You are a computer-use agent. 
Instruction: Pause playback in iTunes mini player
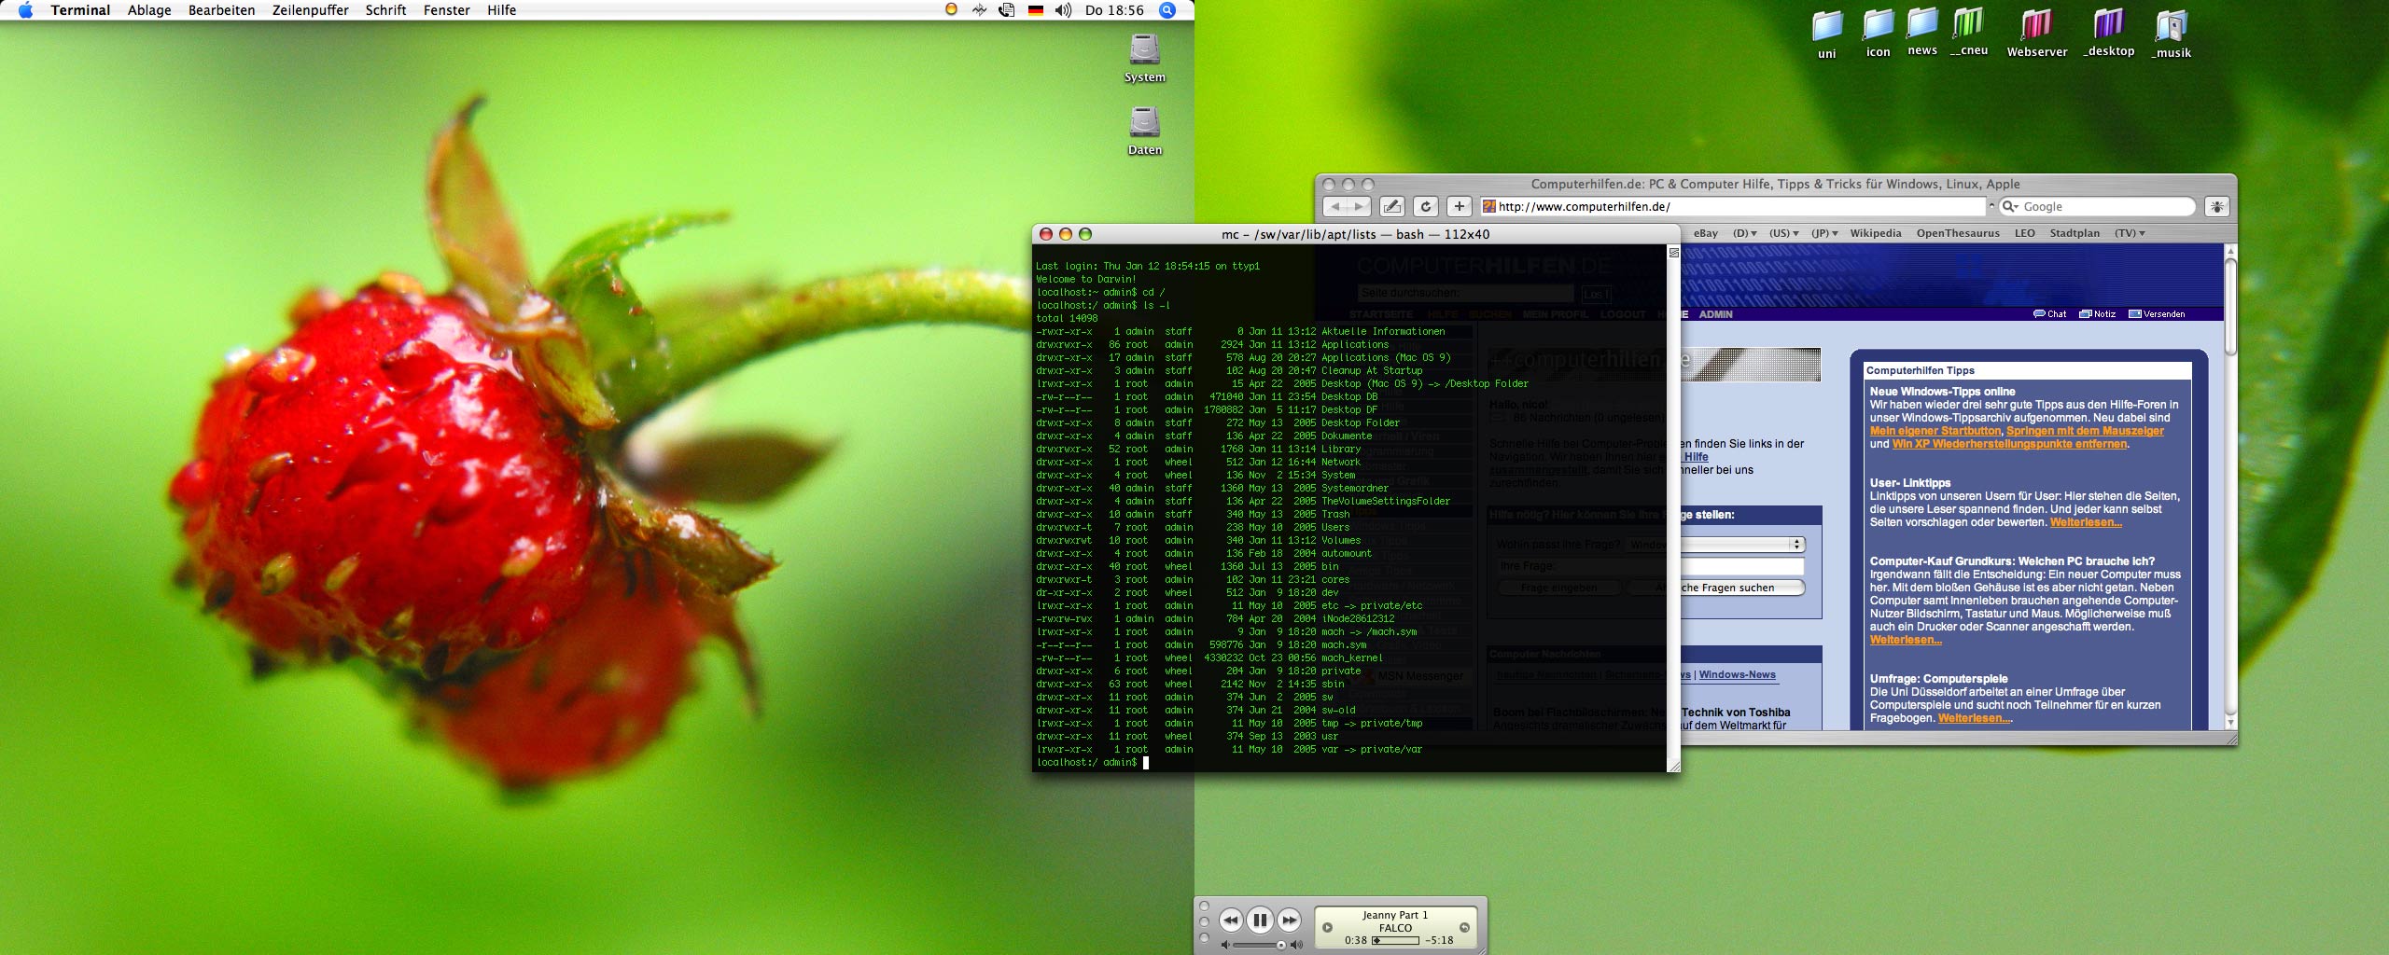pyautogui.click(x=1260, y=920)
